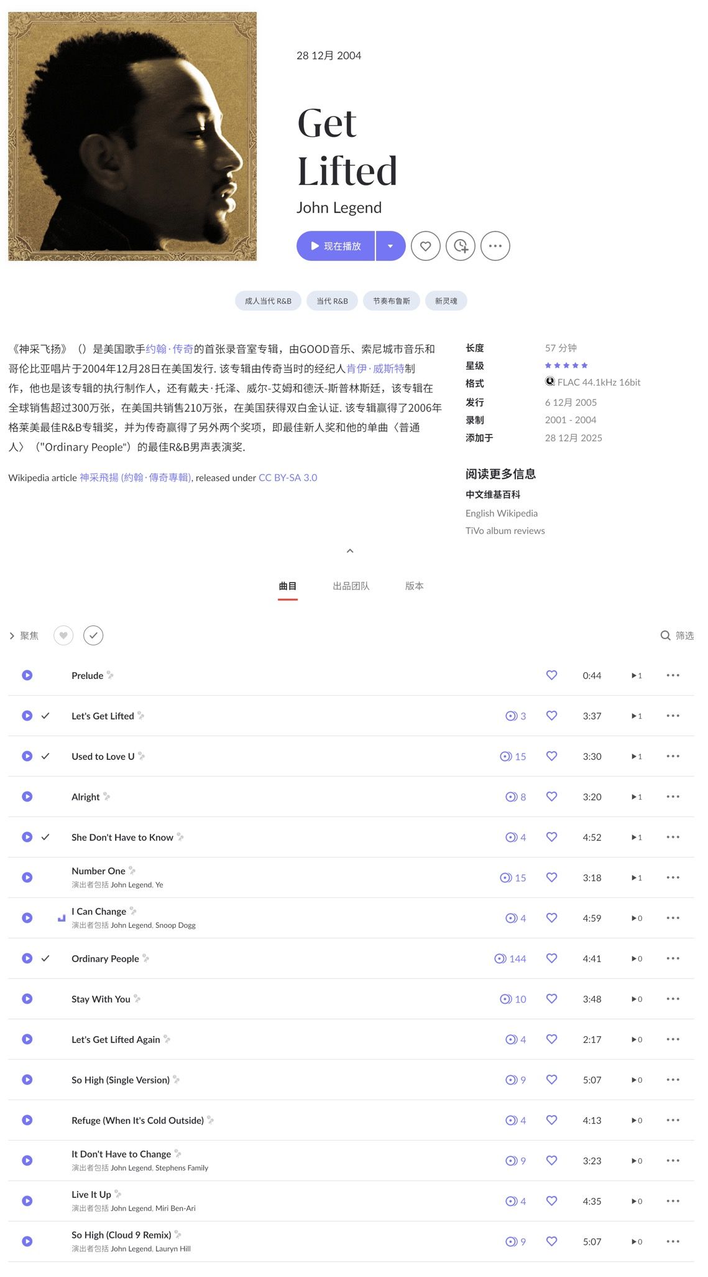
Task: Open more options for Ordinary People
Action: [x=673, y=958]
